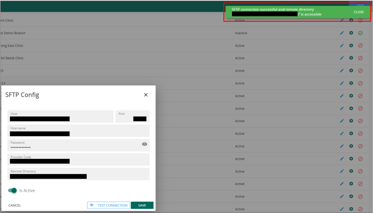The width and height of the screenshot is (373, 213).
Task: Toggle the Is Active switch off
Action: coord(13,190)
